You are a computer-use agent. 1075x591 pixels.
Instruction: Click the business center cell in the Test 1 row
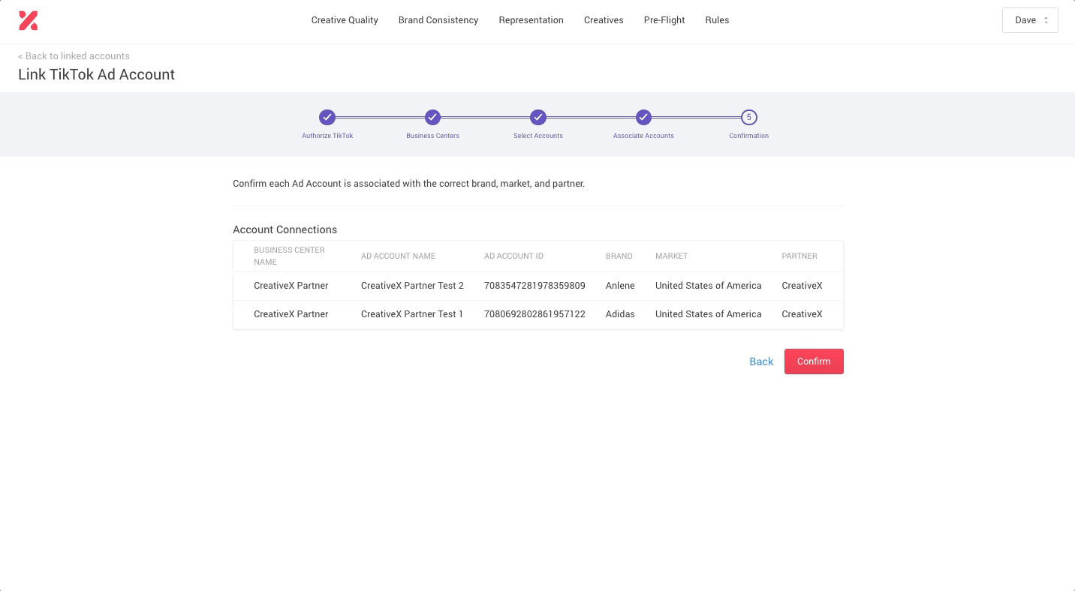pos(291,314)
